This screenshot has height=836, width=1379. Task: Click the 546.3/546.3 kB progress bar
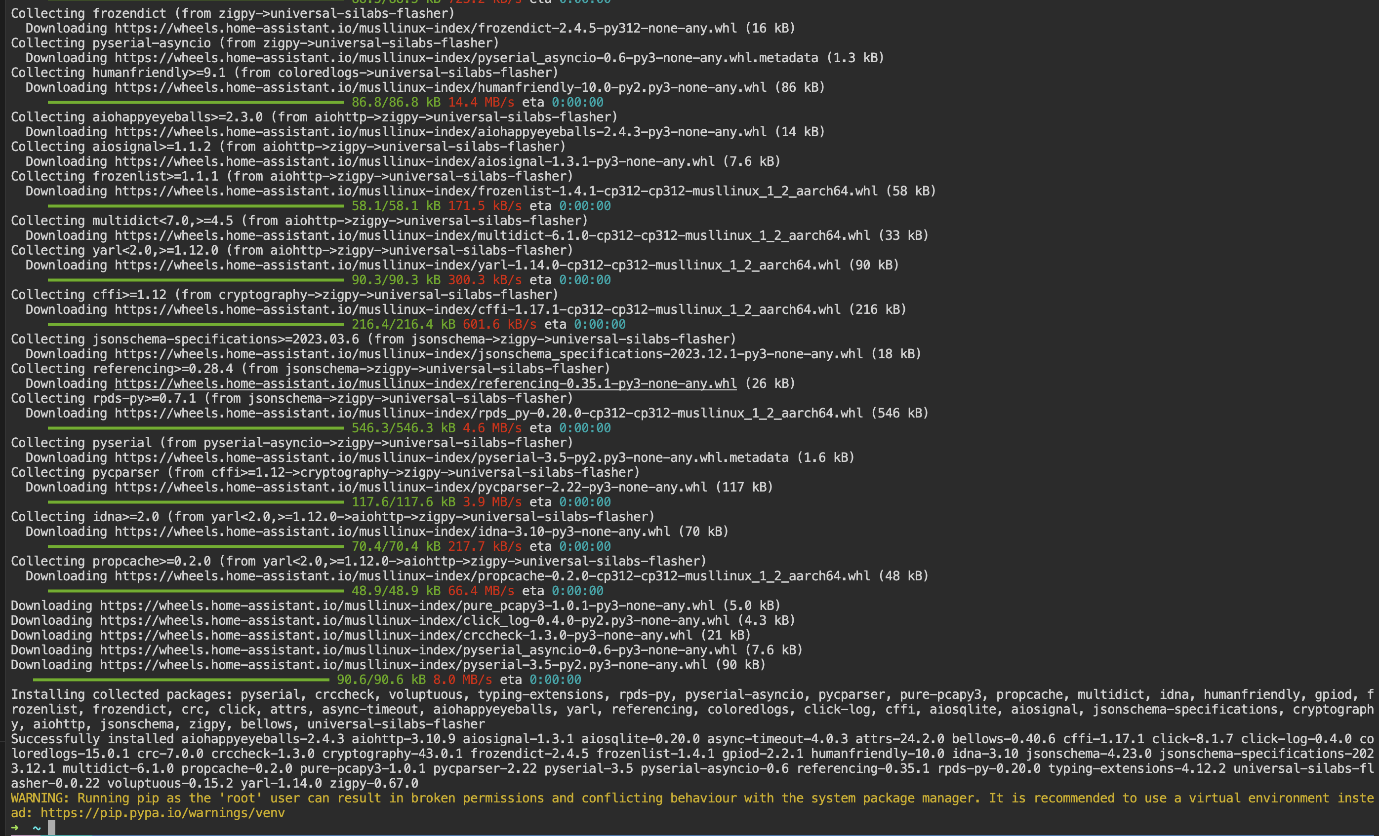pos(196,428)
